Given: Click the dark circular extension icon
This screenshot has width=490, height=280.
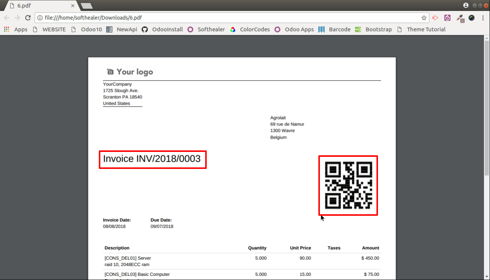Looking at the screenshot, I should [x=472, y=18].
